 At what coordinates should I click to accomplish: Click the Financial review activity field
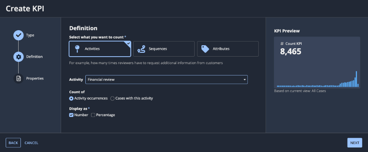(163, 80)
